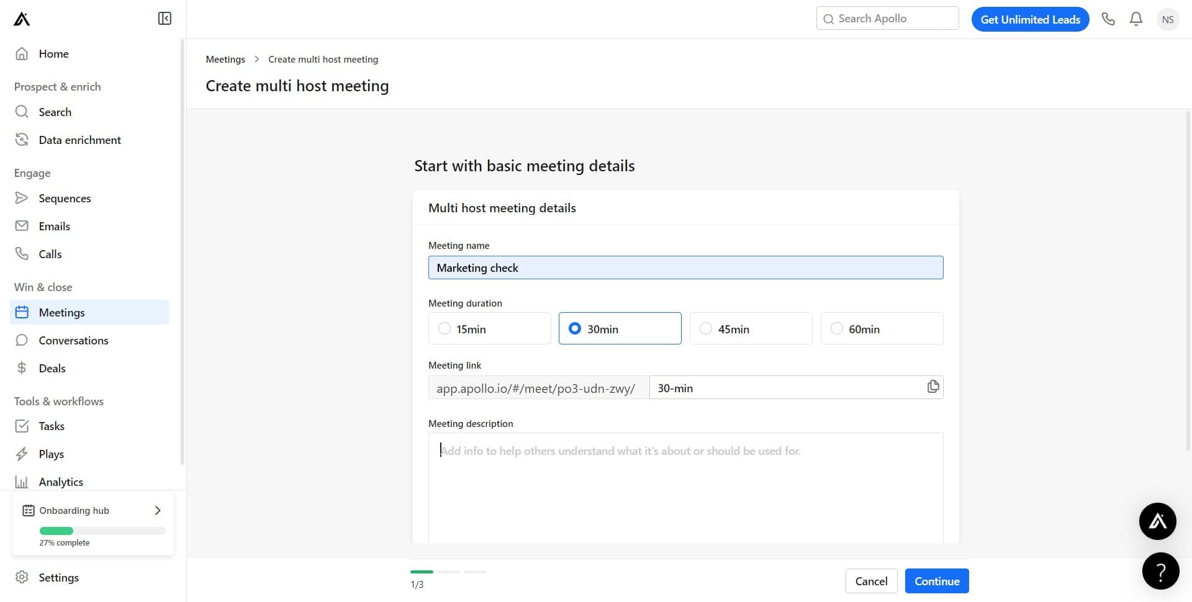Select the Sequences paper-plane icon in sidebar

pyautogui.click(x=22, y=197)
